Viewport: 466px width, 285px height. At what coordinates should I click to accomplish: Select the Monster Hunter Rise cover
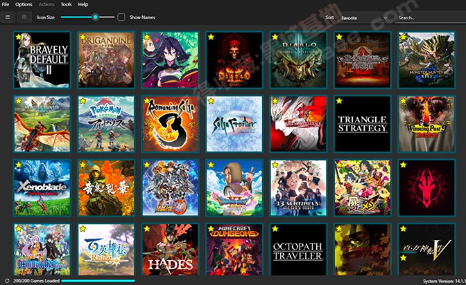(426, 60)
